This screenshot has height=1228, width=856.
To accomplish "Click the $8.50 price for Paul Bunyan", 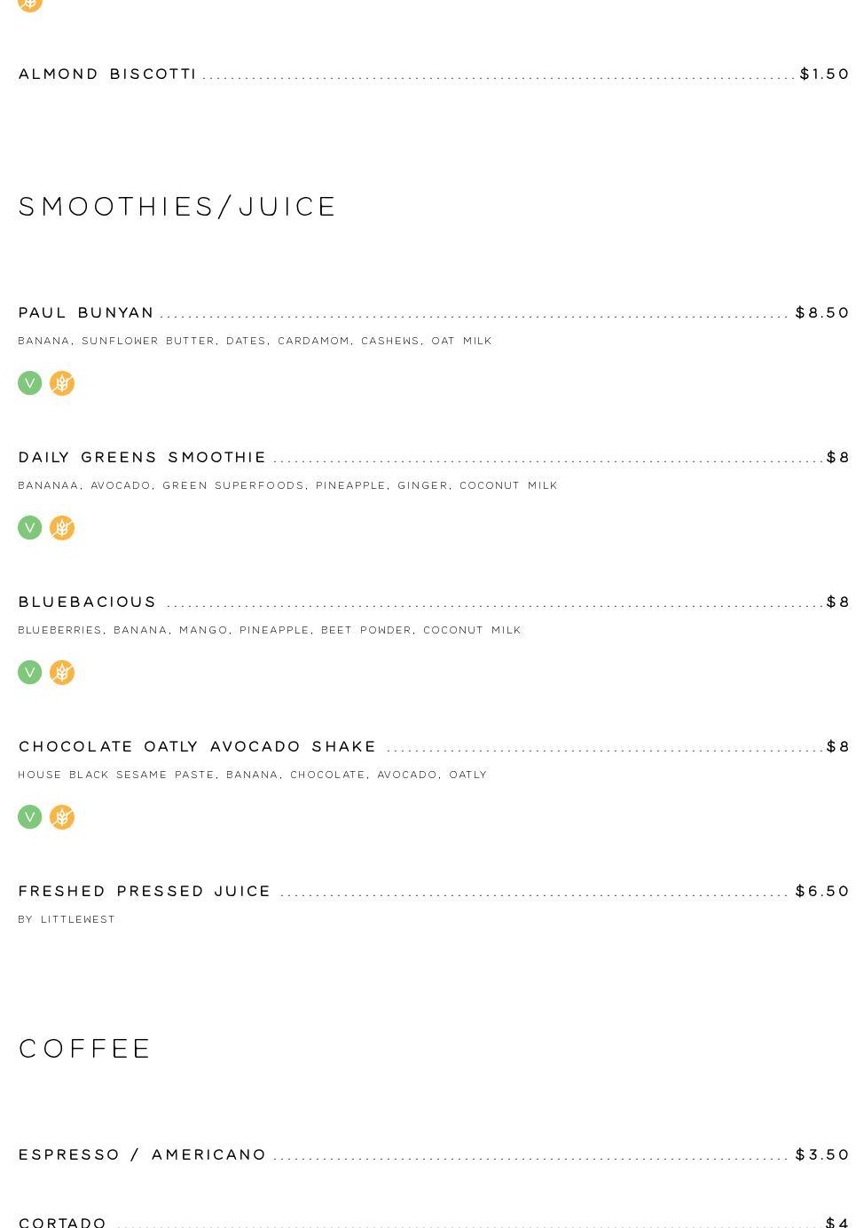I will point(822,312).
